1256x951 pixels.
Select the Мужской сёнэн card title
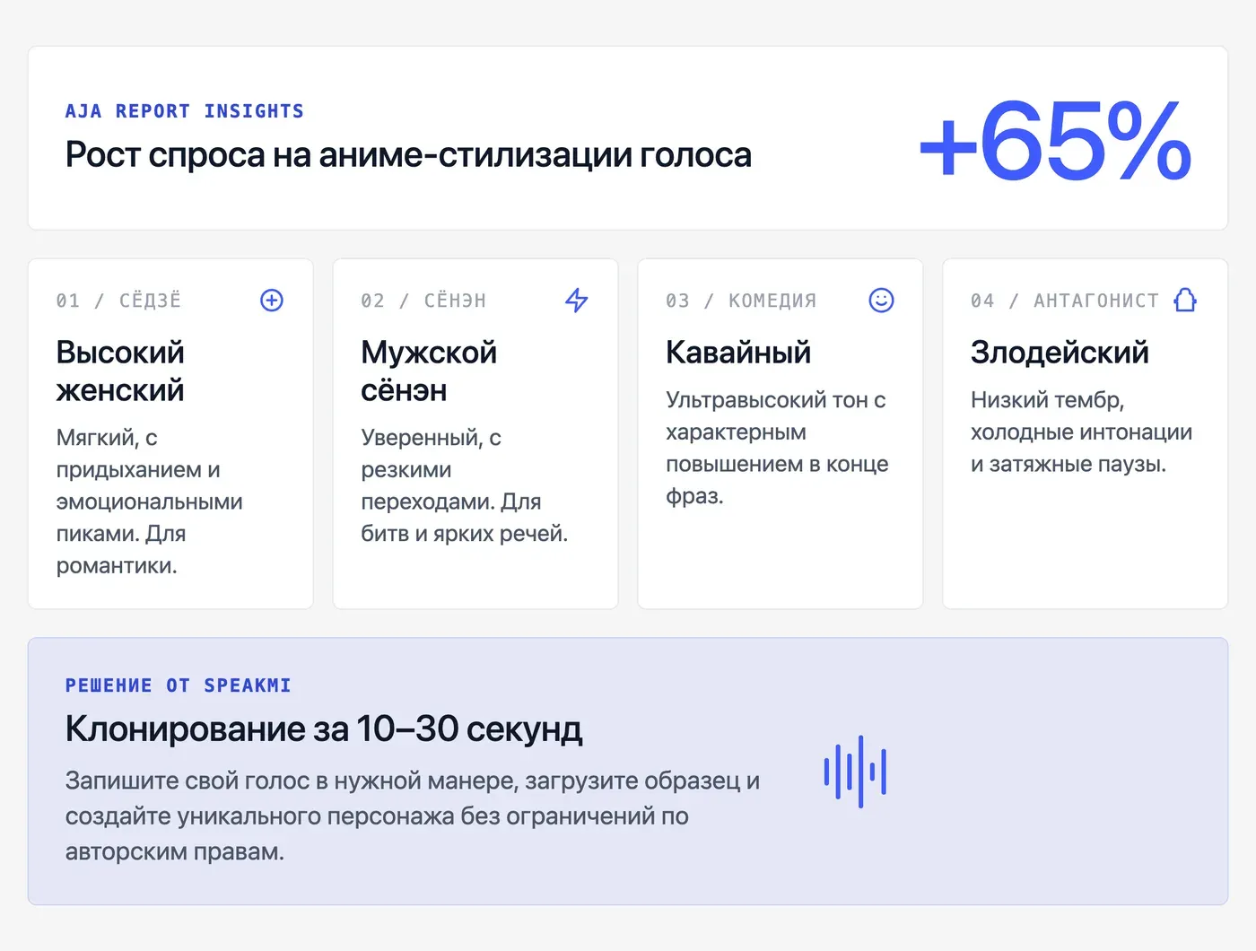(429, 371)
